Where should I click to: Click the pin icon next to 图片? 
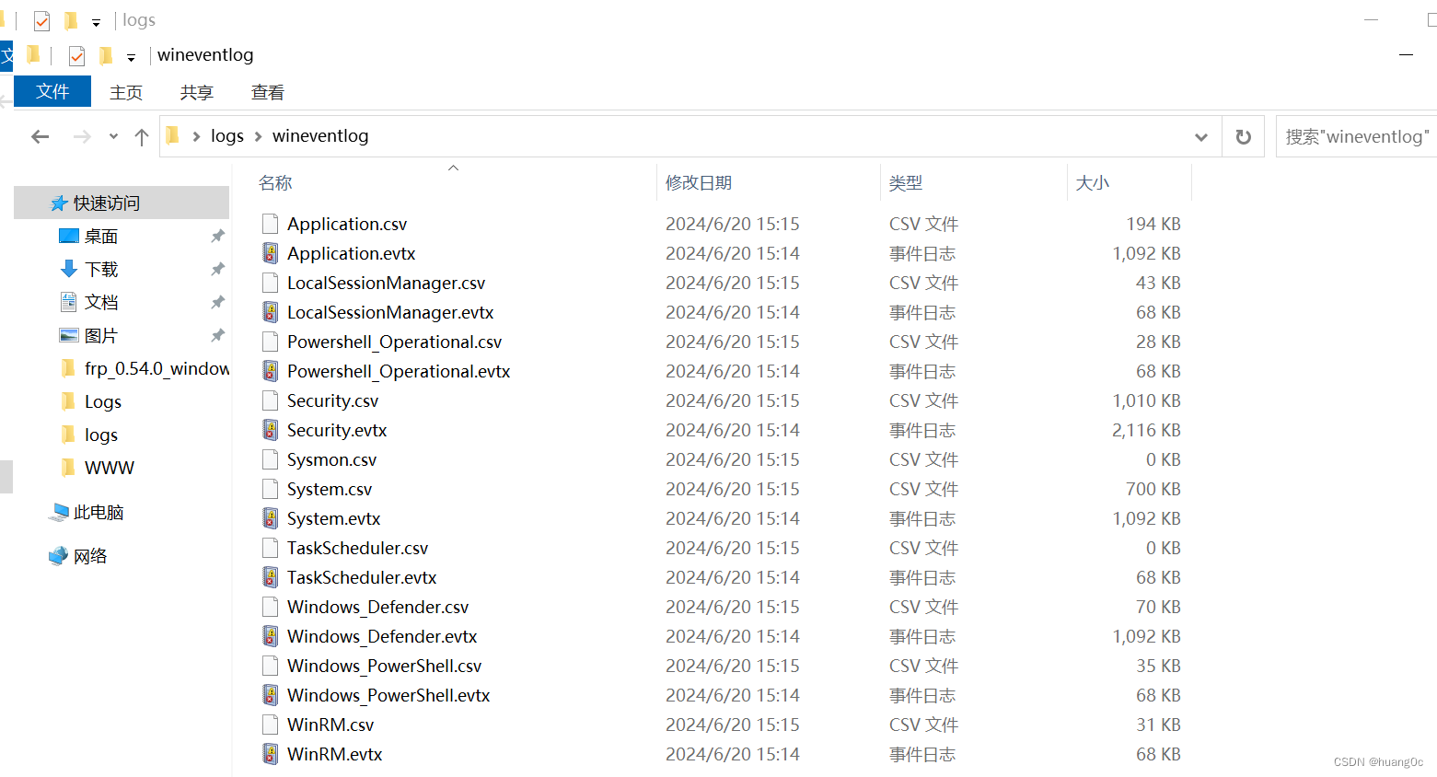pyautogui.click(x=217, y=336)
